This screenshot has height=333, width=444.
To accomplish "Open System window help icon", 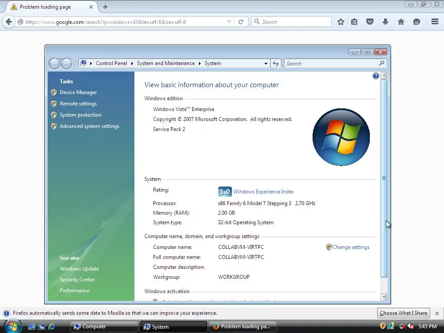I will coord(376,76).
